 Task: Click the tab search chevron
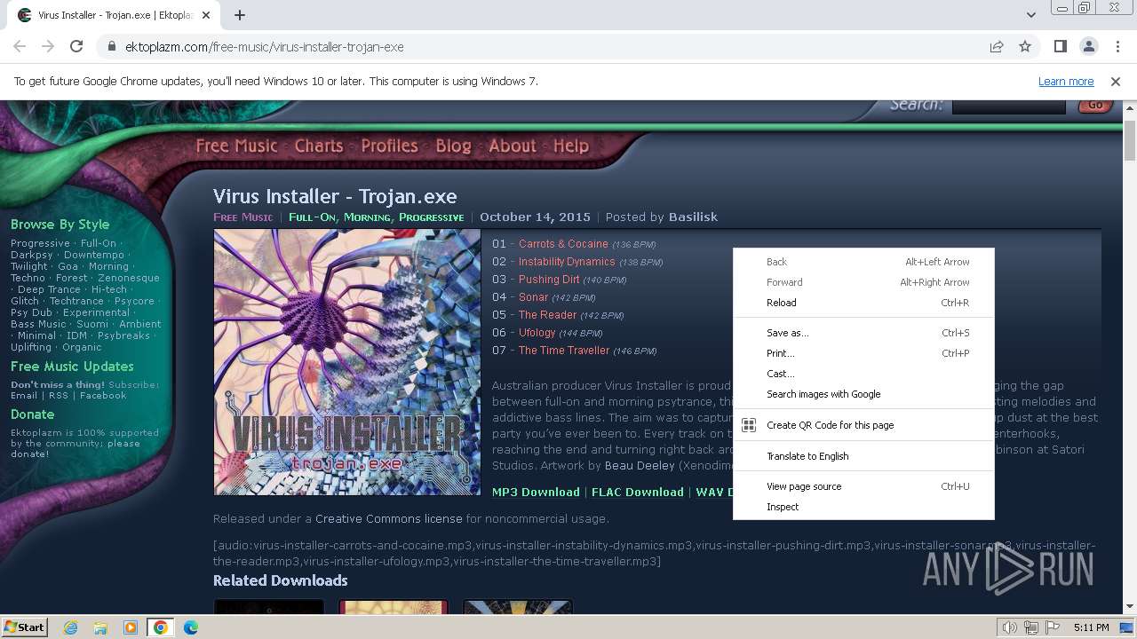(1031, 15)
